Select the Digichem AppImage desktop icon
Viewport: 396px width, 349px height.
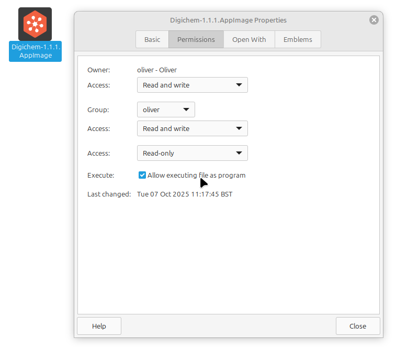coord(35,24)
